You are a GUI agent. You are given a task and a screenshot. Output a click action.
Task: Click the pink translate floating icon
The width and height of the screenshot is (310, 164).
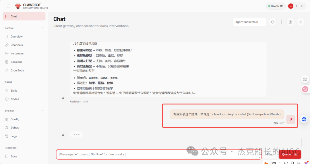(x=305, y=89)
